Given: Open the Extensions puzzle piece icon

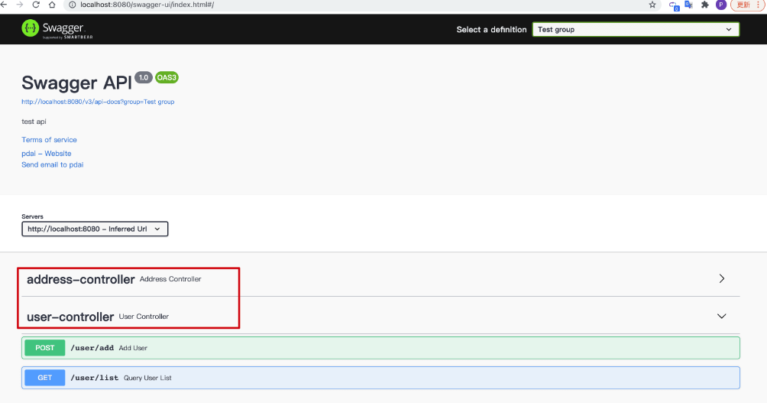Looking at the screenshot, I should click(704, 5).
